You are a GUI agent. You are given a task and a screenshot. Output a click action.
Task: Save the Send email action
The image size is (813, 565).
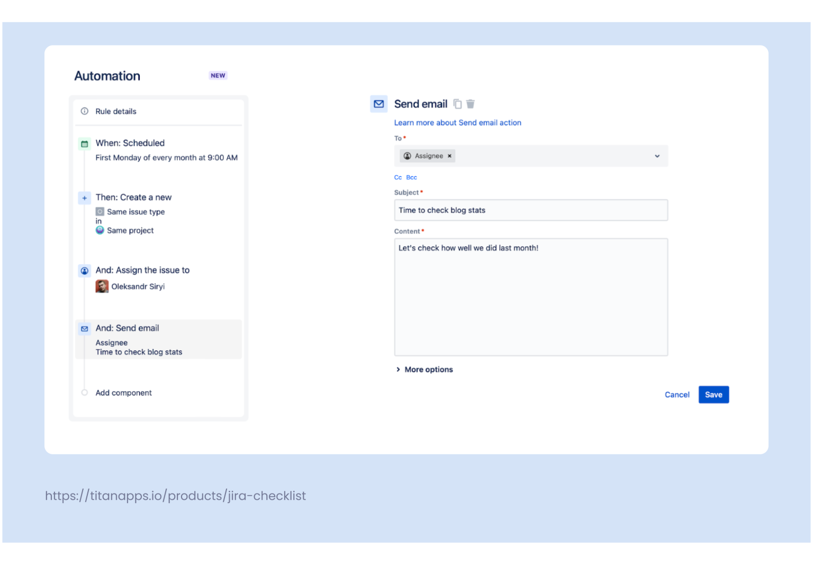pyautogui.click(x=713, y=394)
